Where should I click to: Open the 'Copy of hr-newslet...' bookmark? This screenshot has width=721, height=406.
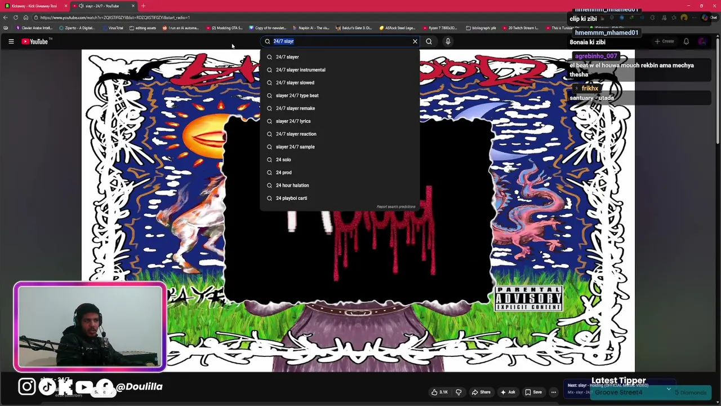(x=268, y=28)
